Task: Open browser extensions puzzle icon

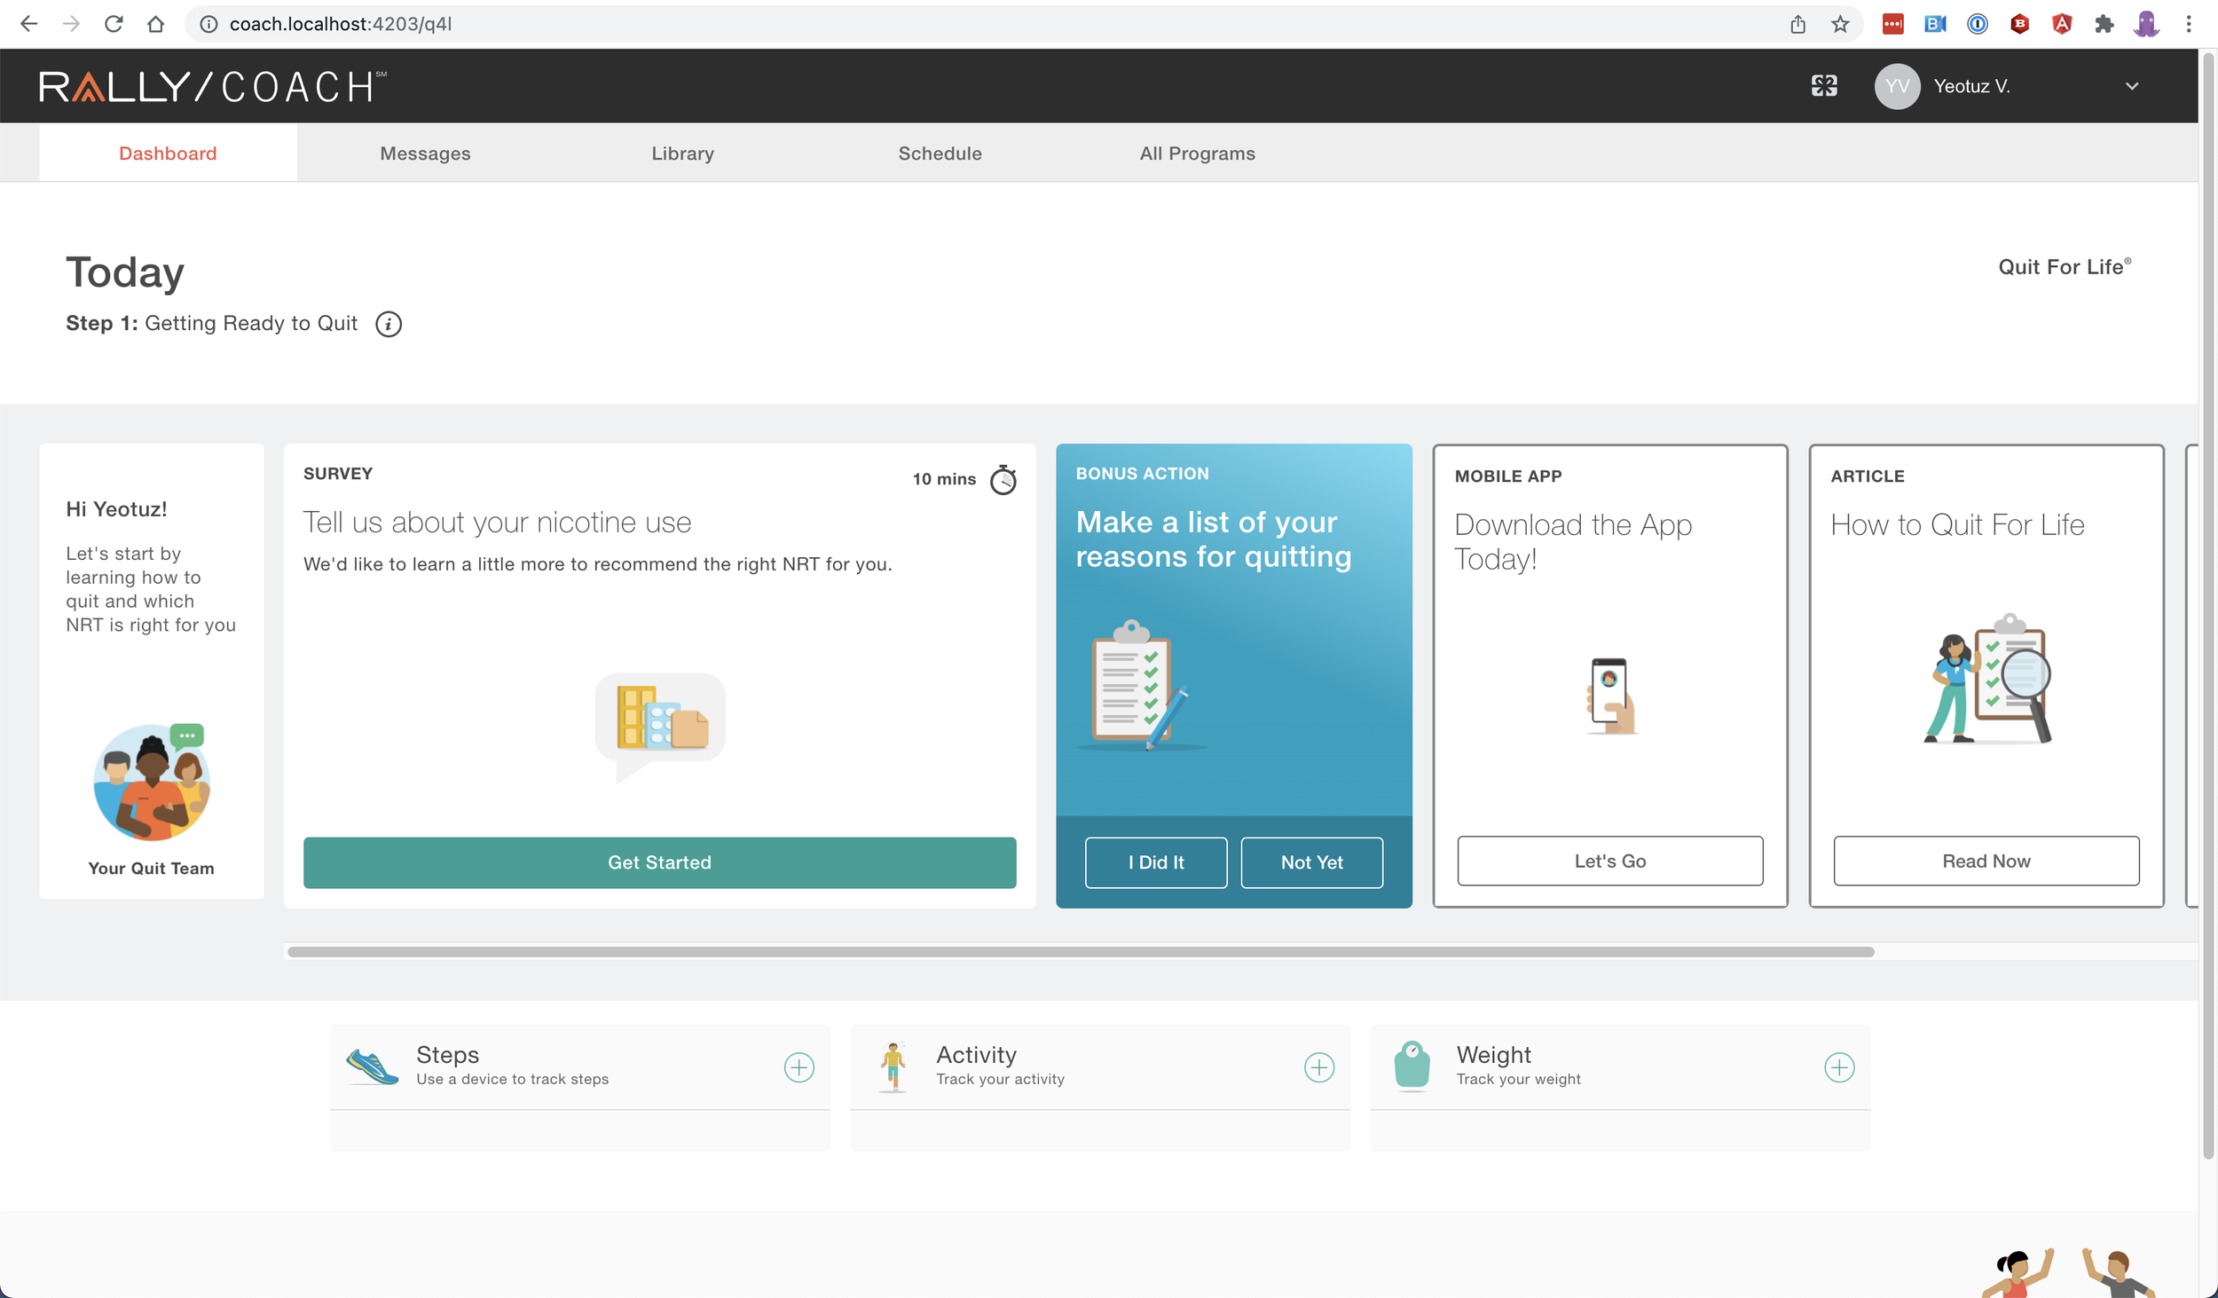Action: pyautogui.click(x=2104, y=24)
